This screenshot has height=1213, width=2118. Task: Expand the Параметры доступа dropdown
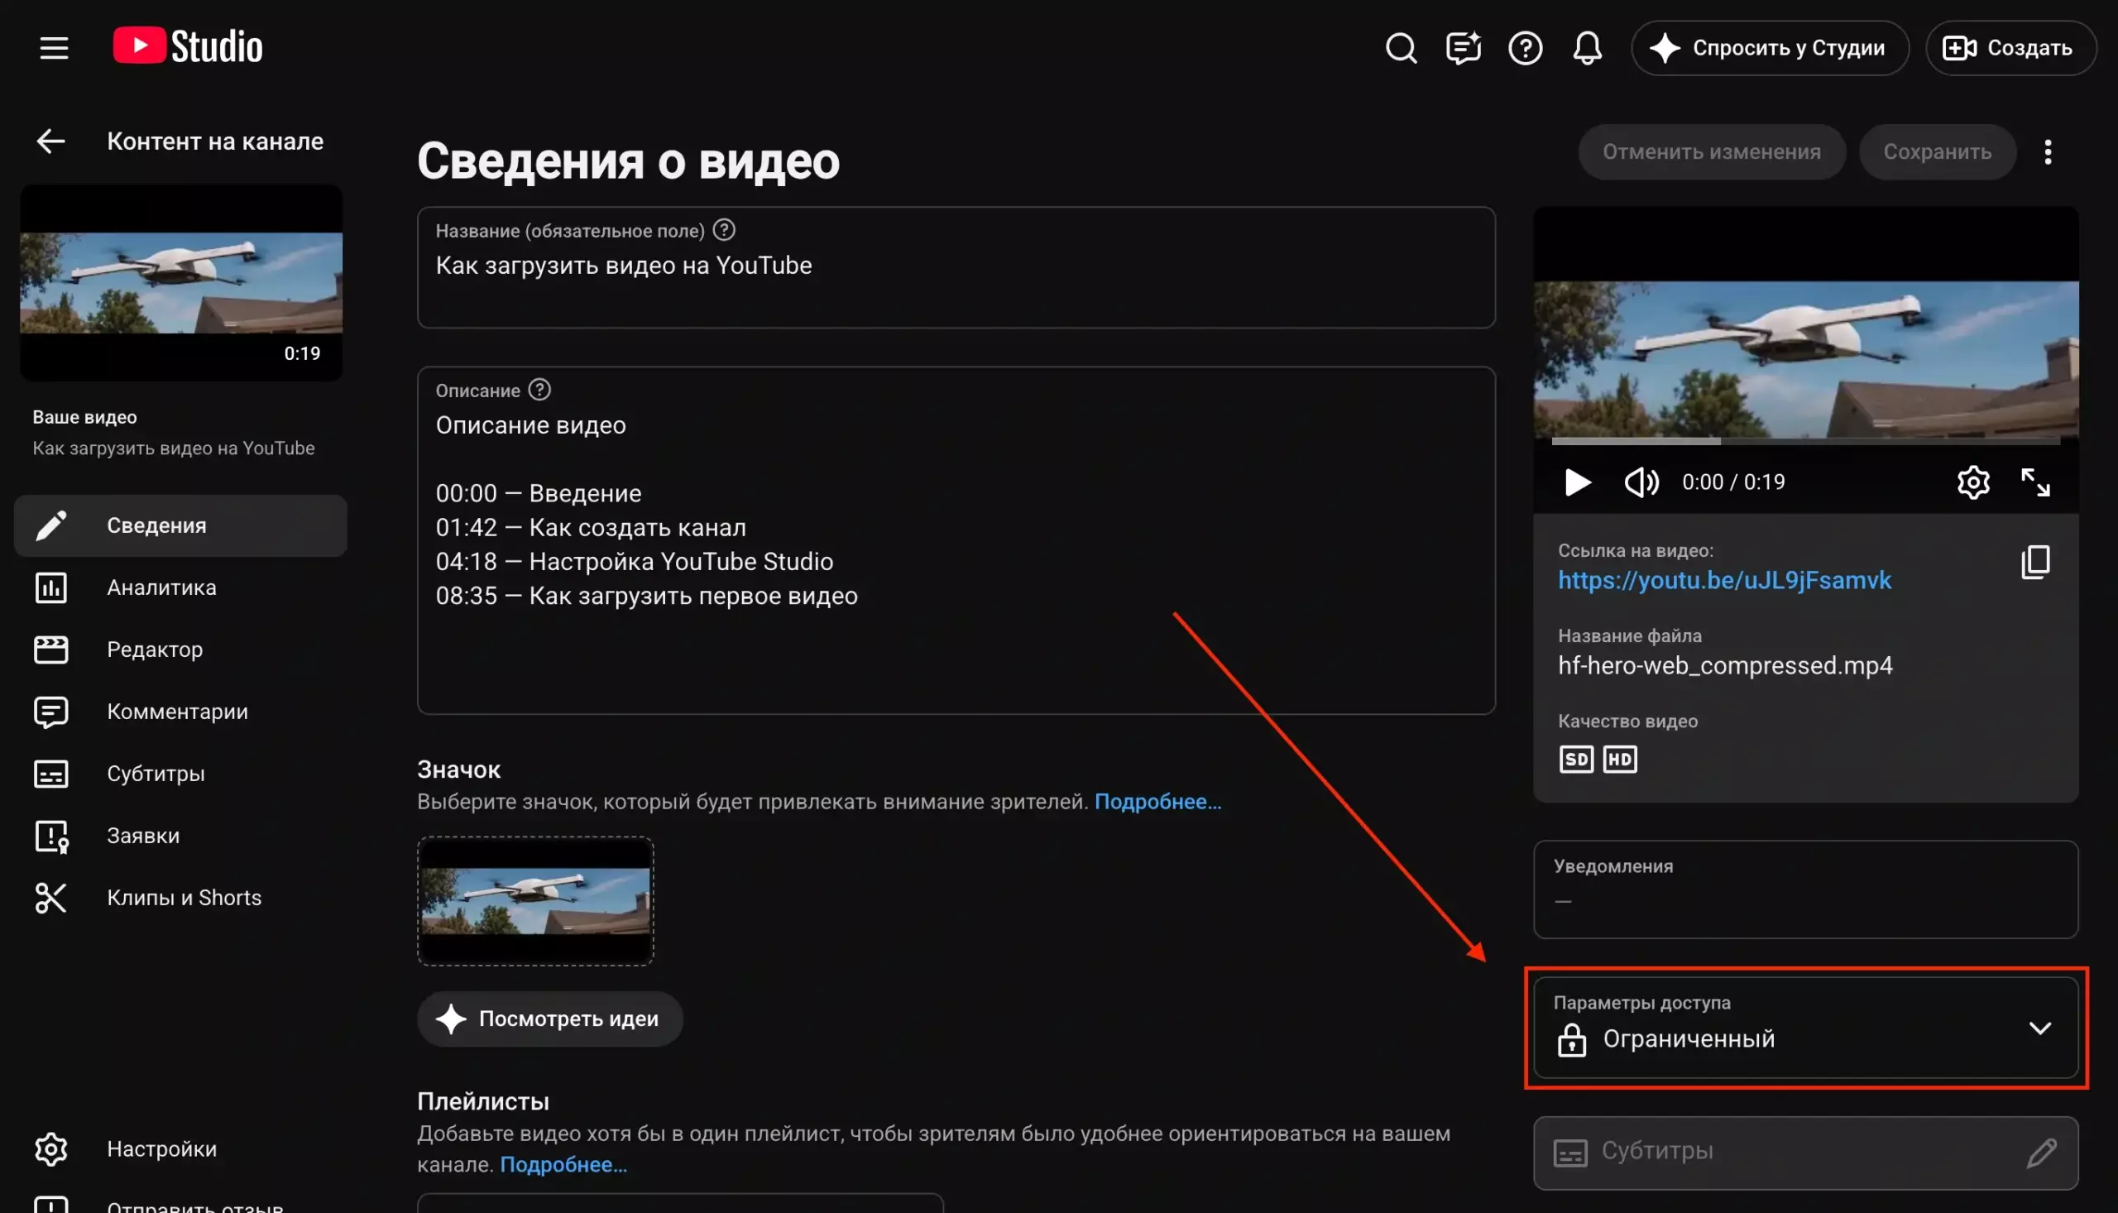pyautogui.click(x=1805, y=1028)
